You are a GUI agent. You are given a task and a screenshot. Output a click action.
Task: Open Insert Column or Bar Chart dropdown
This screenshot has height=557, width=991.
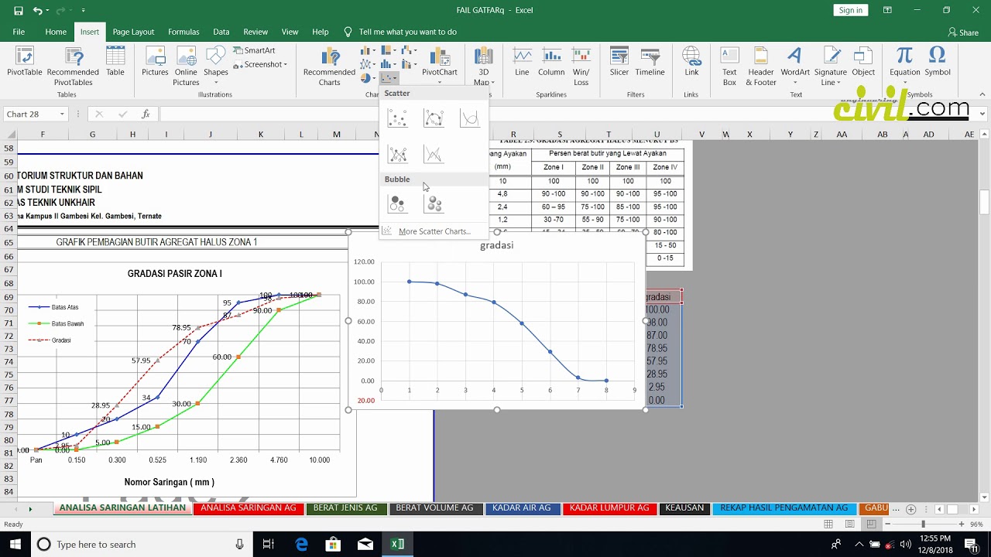click(x=368, y=51)
